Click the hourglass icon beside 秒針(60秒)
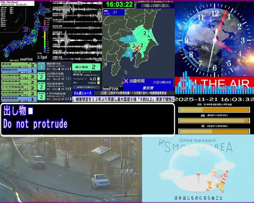Viewport: 254px width, 203px height. 203,126
